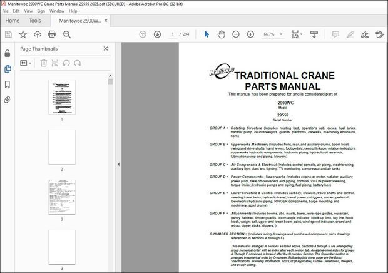The height and width of the screenshot is (273, 388).
Task: Activate the arrow Selection tool
Action: tap(207, 34)
